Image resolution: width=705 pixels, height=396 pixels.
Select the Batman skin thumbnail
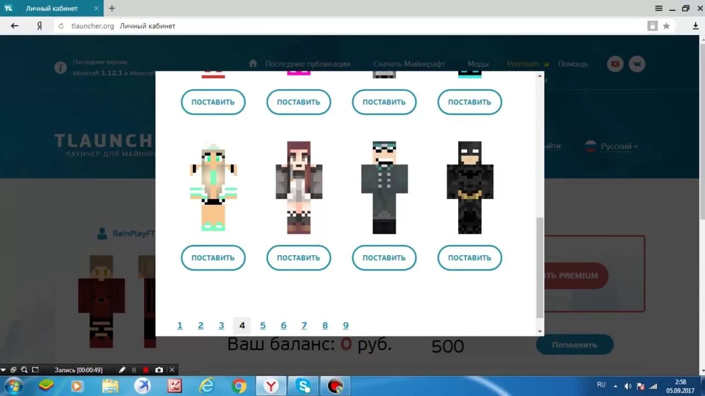pos(470,188)
